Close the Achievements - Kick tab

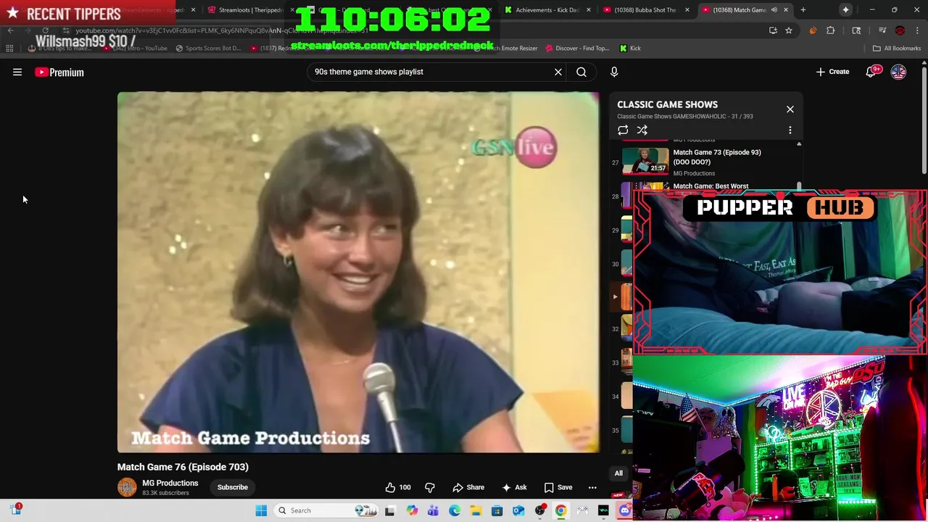(588, 10)
